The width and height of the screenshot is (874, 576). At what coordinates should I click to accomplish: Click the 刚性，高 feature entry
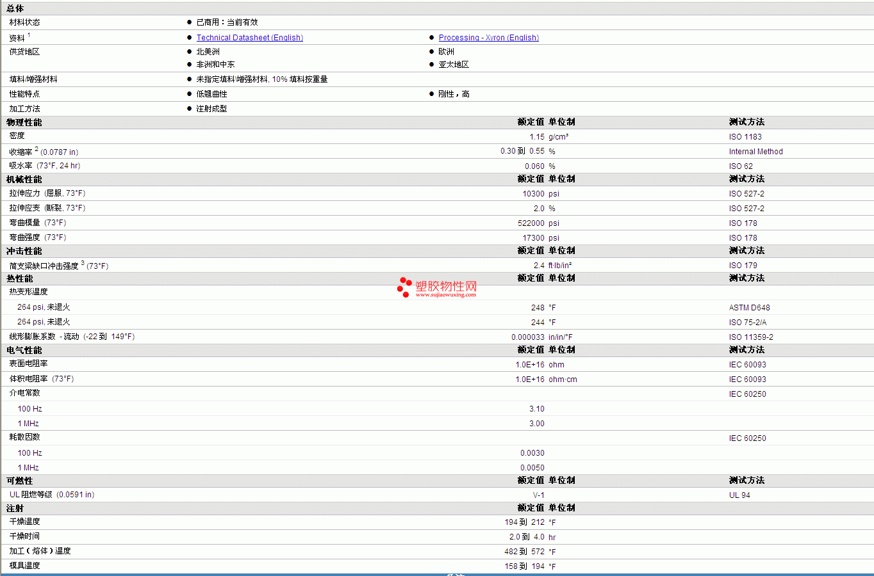(x=454, y=94)
